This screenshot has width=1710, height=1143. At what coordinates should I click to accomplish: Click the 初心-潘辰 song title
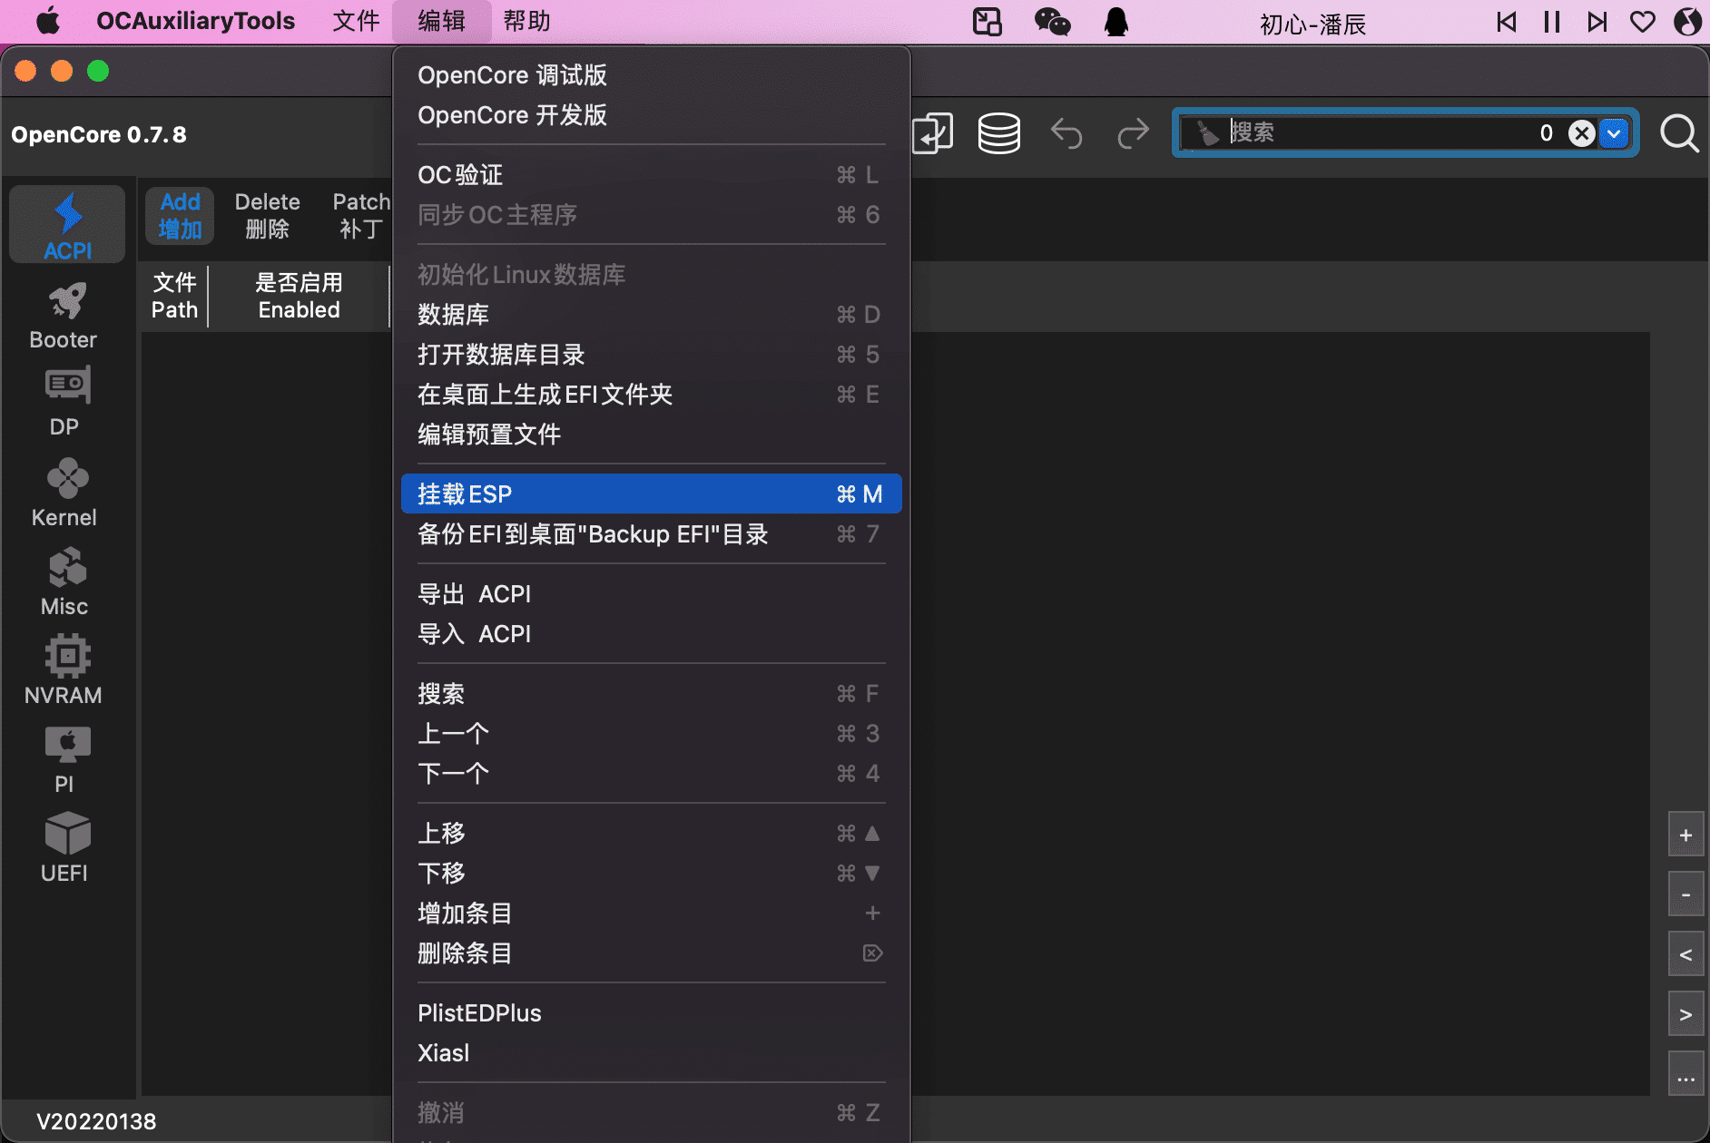coord(1312,24)
